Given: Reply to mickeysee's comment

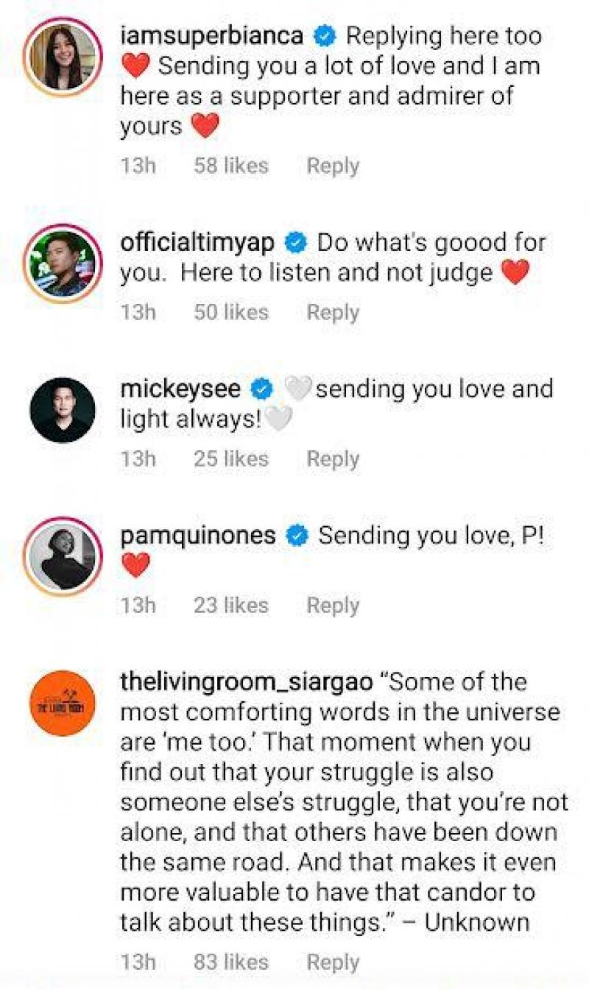Looking at the screenshot, I should point(333,459).
